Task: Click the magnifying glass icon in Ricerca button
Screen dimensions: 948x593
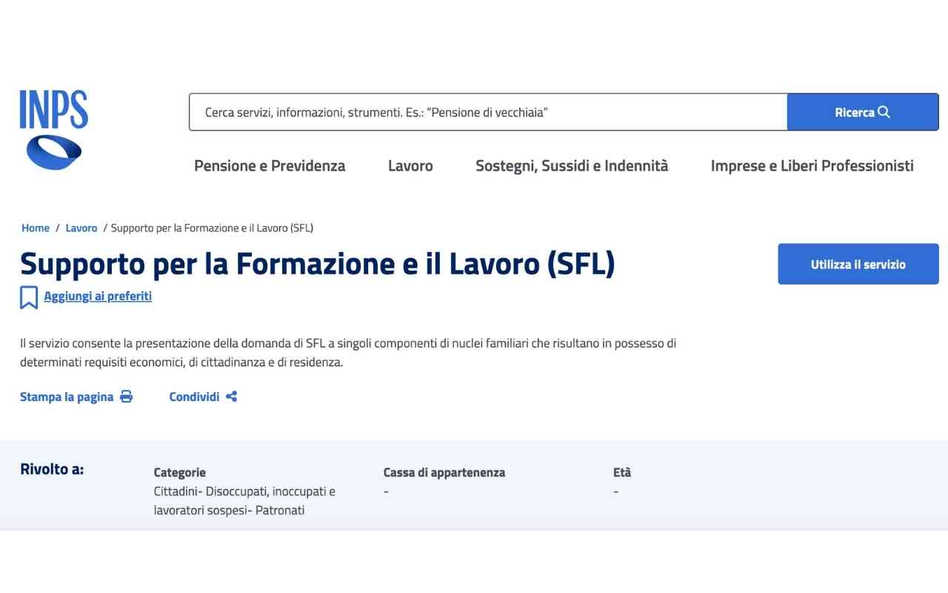Action: (x=884, y=112)
